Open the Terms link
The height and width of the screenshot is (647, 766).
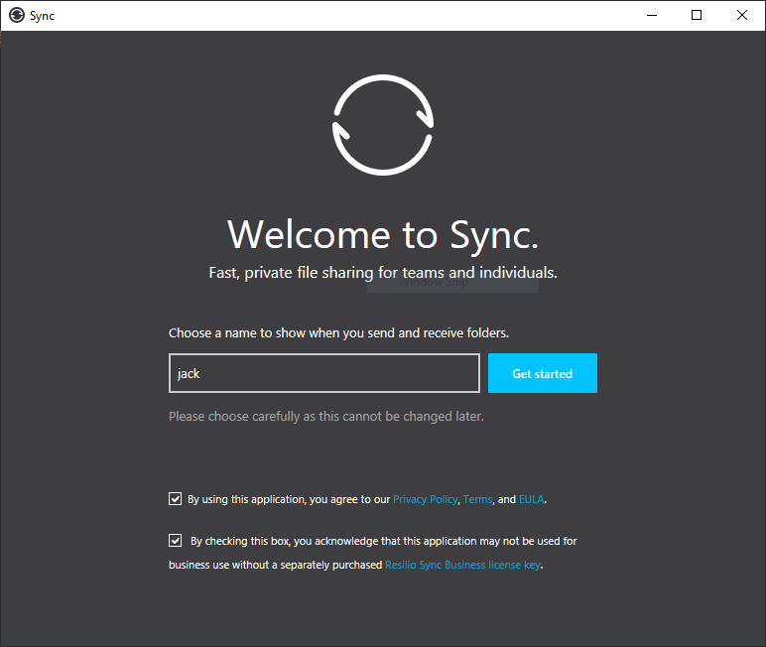(477, 500)
